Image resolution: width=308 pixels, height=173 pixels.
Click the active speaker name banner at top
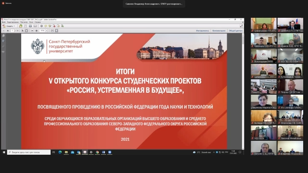pos(154,4)
